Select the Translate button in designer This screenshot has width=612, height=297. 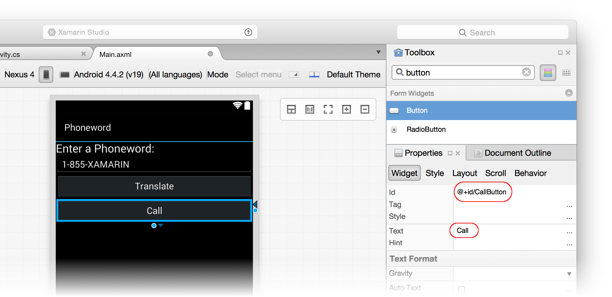point(154,186)
